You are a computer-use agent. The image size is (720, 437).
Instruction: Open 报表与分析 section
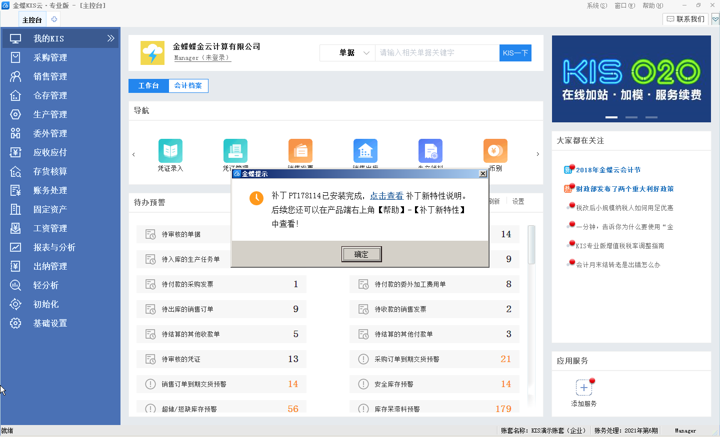click(x=60, y=247)
